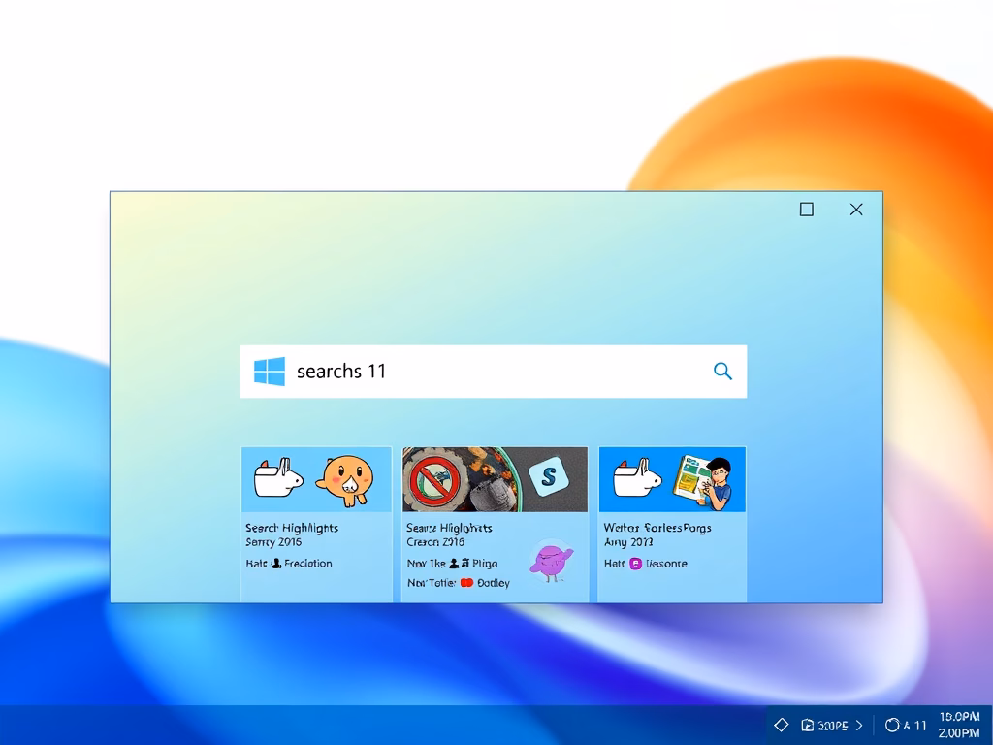993x745 pixels.
Task: Open the person reading a book thumbnail
Action: click(x=704, y=479)
